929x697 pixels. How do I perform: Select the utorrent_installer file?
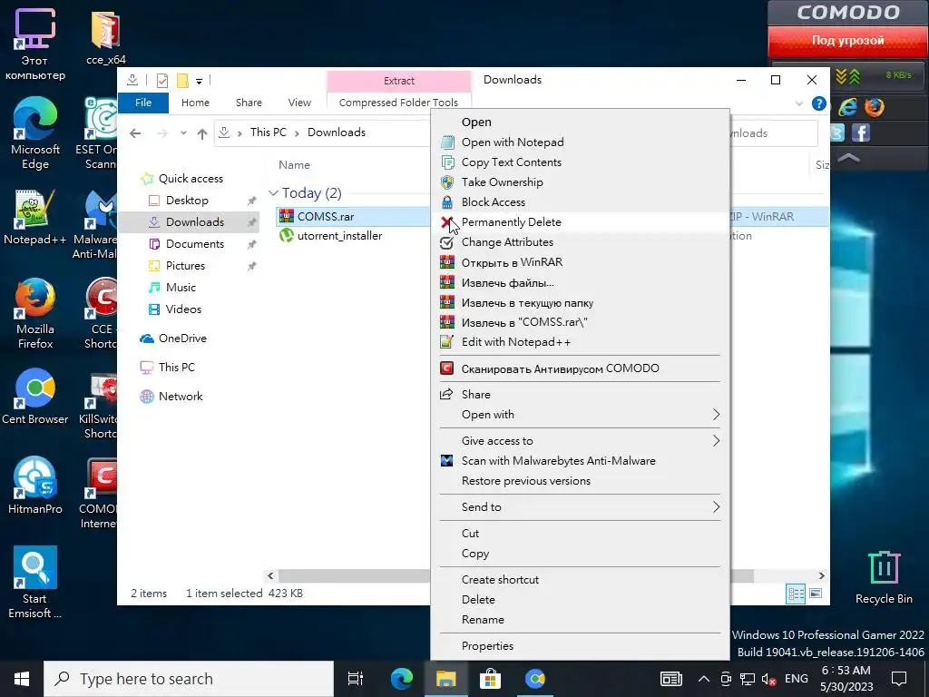[339, 236]
